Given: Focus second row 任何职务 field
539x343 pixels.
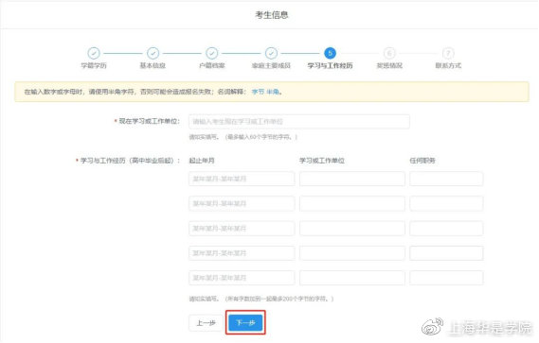Looking at the screenshot, I should (446, 203).
